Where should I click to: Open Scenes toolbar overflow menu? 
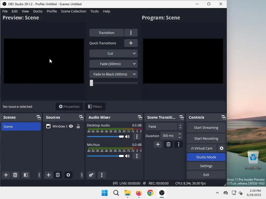click(x=39, y=175)
